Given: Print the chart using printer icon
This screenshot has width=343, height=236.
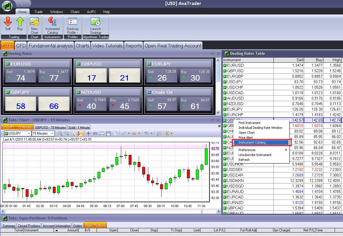Looking at the screenshot, I should [x=102, y=133].
